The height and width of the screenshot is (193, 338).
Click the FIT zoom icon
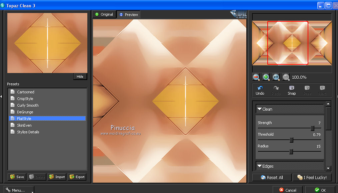[276, 77]
